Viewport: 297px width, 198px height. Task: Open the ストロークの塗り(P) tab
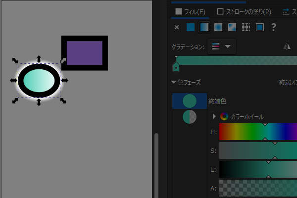[x=244, y=12]
